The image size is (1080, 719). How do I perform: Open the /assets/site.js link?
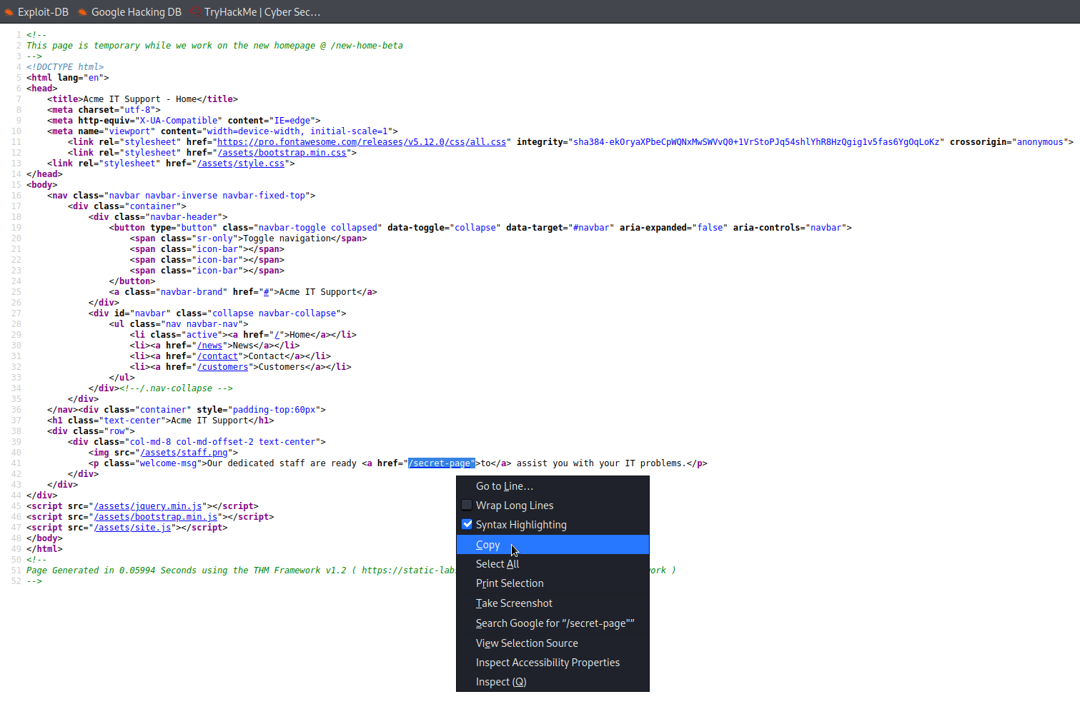tap(133, 528)
